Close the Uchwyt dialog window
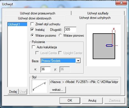The height and width of the screenshot is (108, 129). (121, 3)
